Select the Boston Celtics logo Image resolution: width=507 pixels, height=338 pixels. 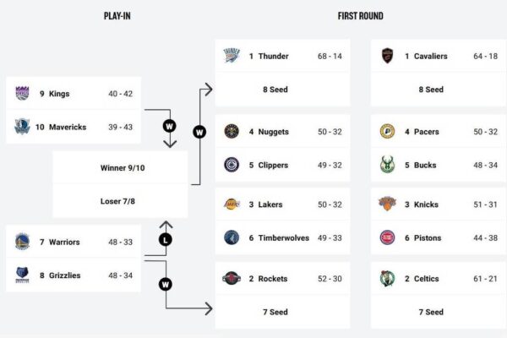click(x=387, y=278)
